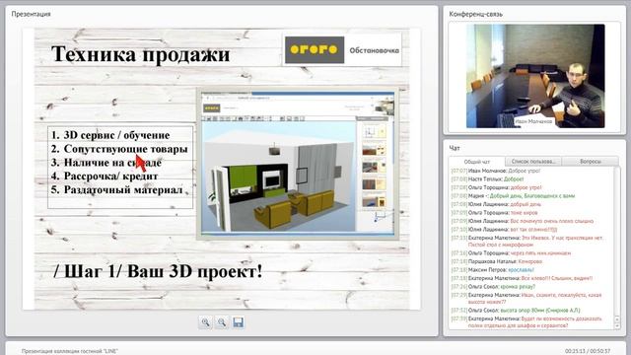Click the Чат panel header
The height and width of the screenshot is (355, 631).
pos(455,148)
